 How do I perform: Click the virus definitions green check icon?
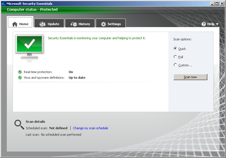[x=20, y=78]
